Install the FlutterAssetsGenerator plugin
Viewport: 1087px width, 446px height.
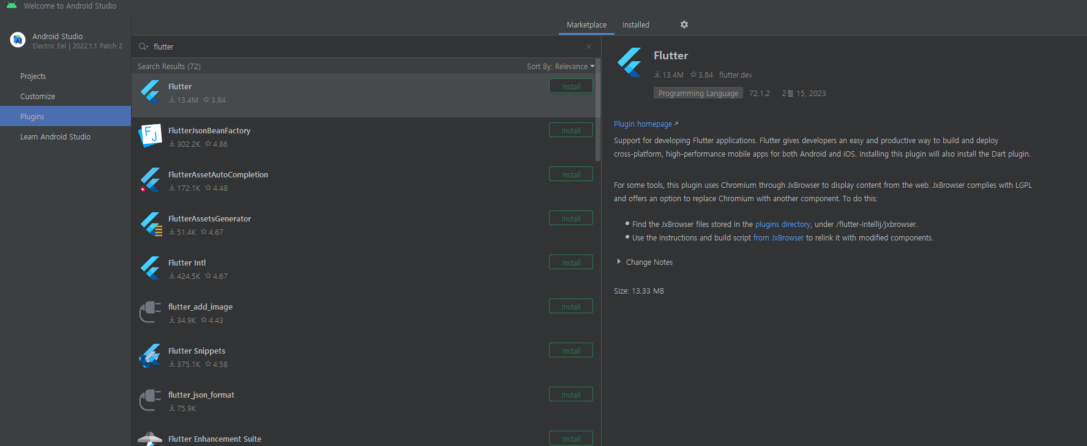pyautogui.click(x=571, y=218)
